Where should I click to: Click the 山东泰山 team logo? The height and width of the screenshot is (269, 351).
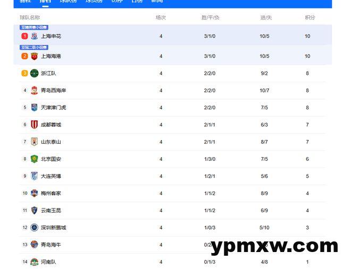(34, 142)
